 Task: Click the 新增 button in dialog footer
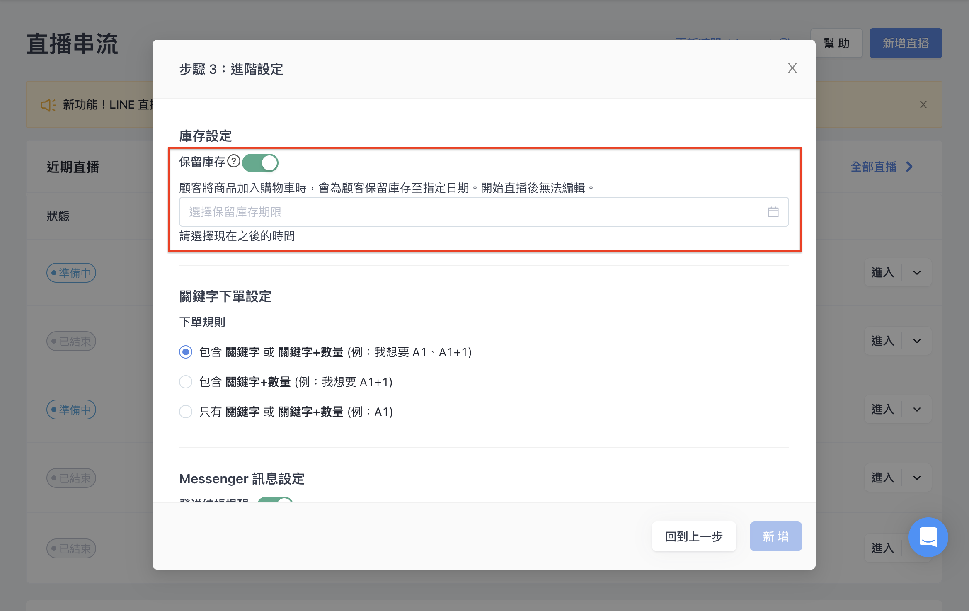[x=775, y=536]
